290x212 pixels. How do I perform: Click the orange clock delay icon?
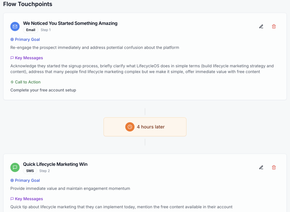pos(130,127)
